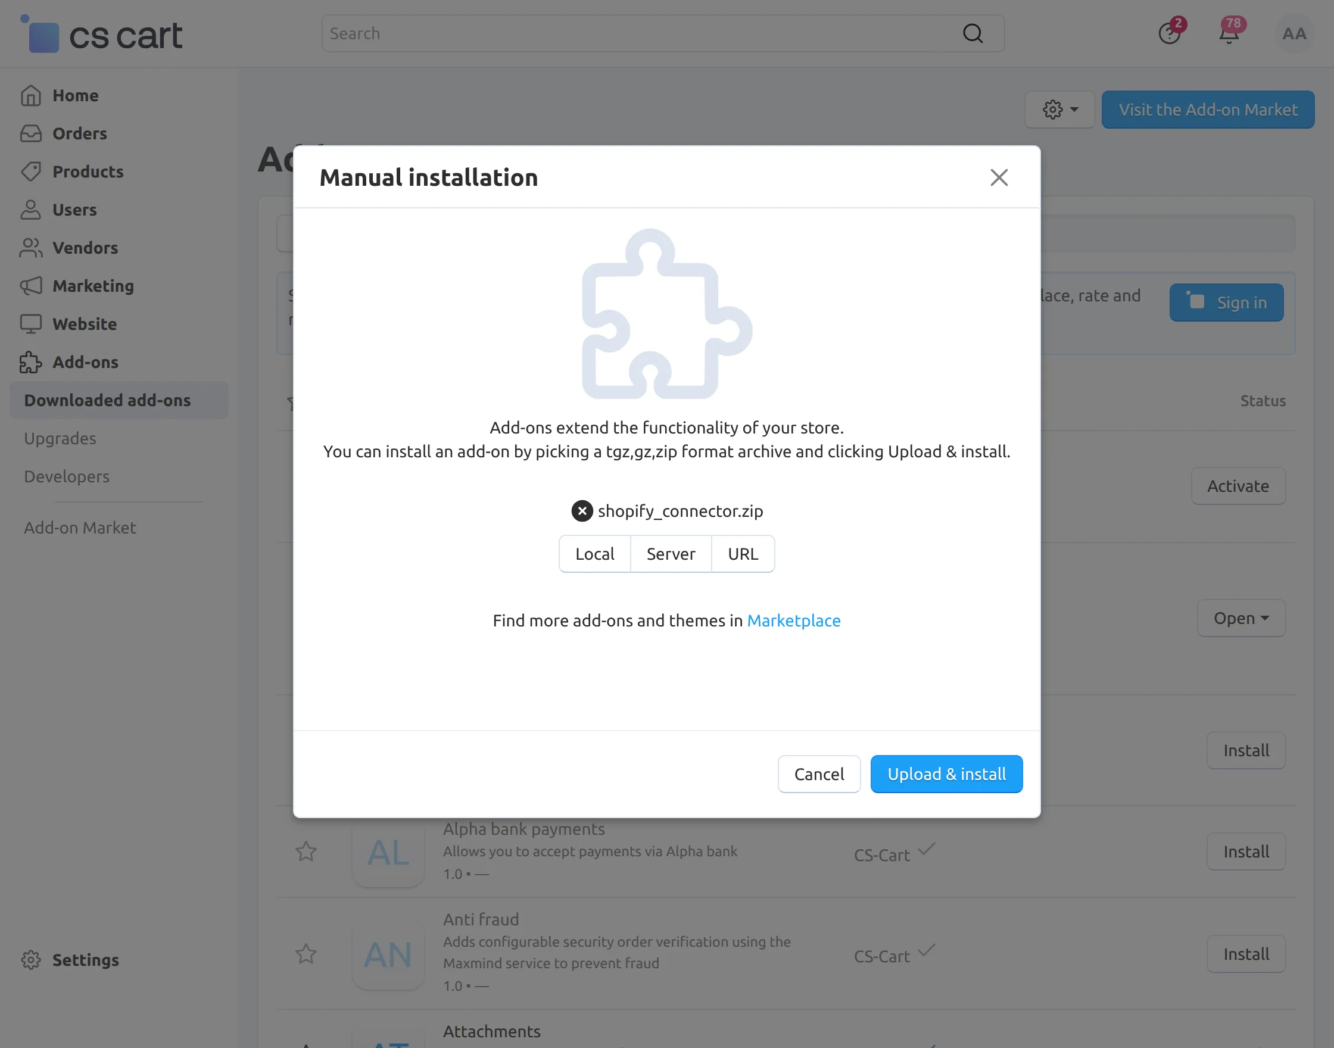Click Upload & install button
This screenshot has width=1334, height=1048.
(x=946, y=773)
